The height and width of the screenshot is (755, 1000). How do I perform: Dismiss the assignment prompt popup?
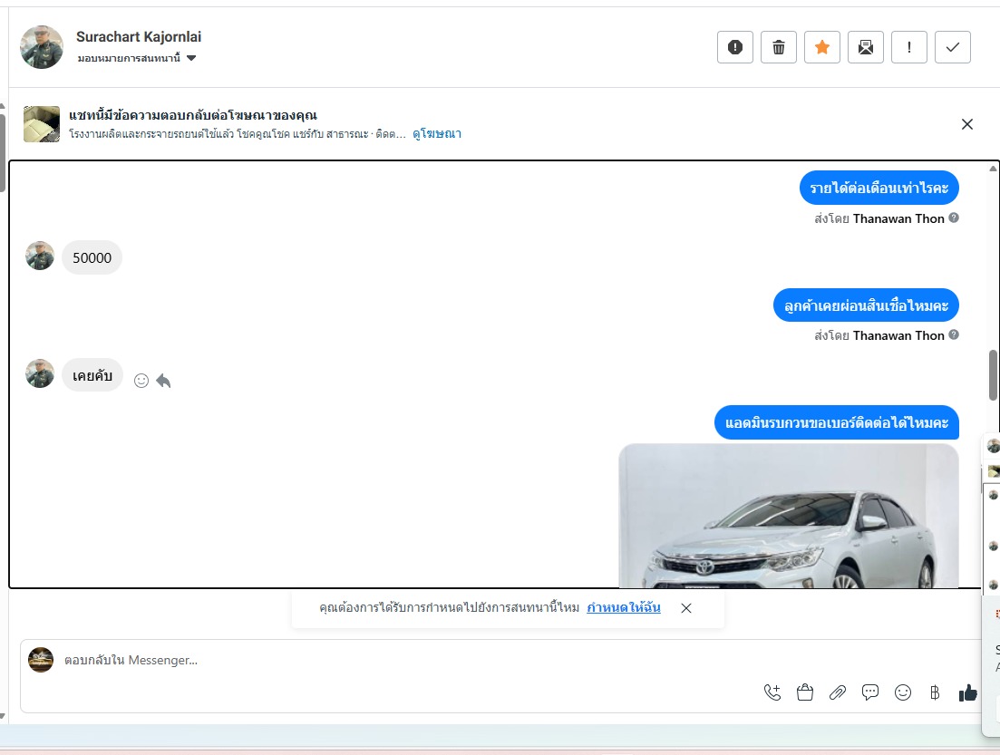686,608
